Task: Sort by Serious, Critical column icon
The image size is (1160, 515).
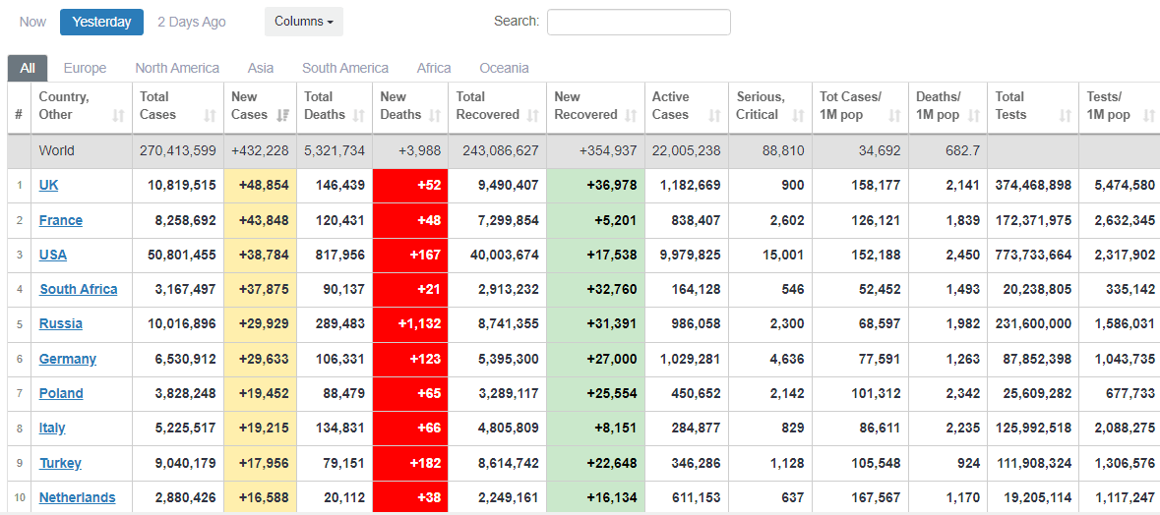Action: (x=797, y=115)
